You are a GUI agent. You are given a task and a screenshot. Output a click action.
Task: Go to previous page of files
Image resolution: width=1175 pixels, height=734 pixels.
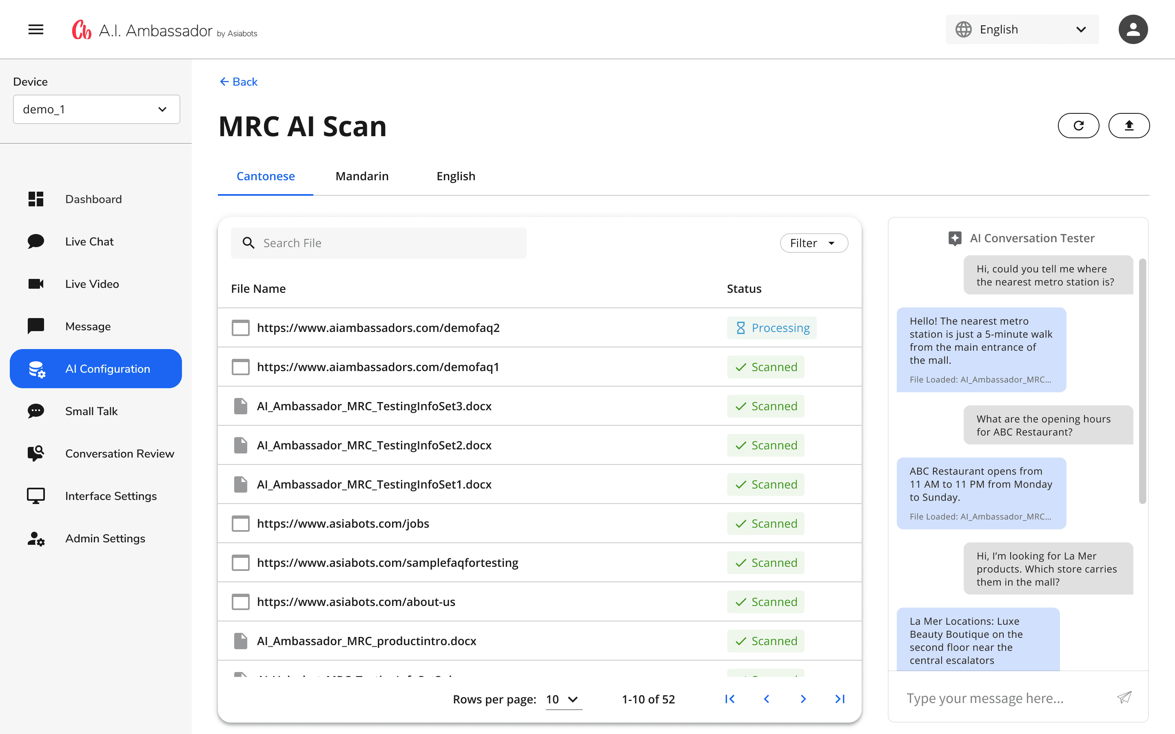pyautogui.click(x=767, y=699)
